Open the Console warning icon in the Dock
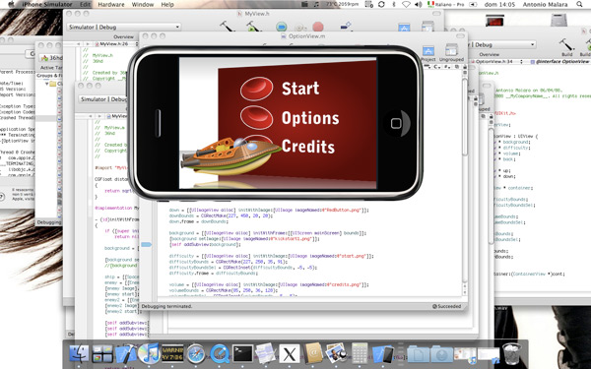Image resolution: width=591 pixels, height=369 pixels. [x=172, y=354]
